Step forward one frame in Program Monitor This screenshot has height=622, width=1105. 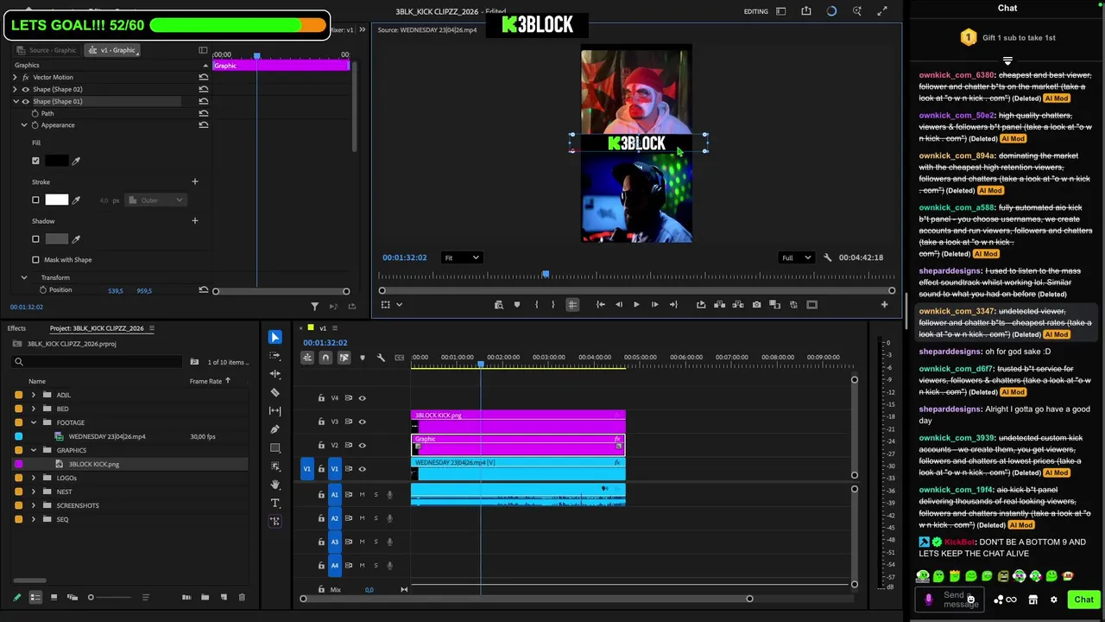click(x=654, y=304)
